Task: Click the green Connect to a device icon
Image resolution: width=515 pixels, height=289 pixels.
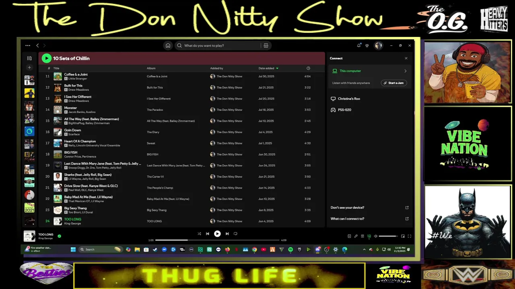Action: pyautogui.click(x=369, y=236)
